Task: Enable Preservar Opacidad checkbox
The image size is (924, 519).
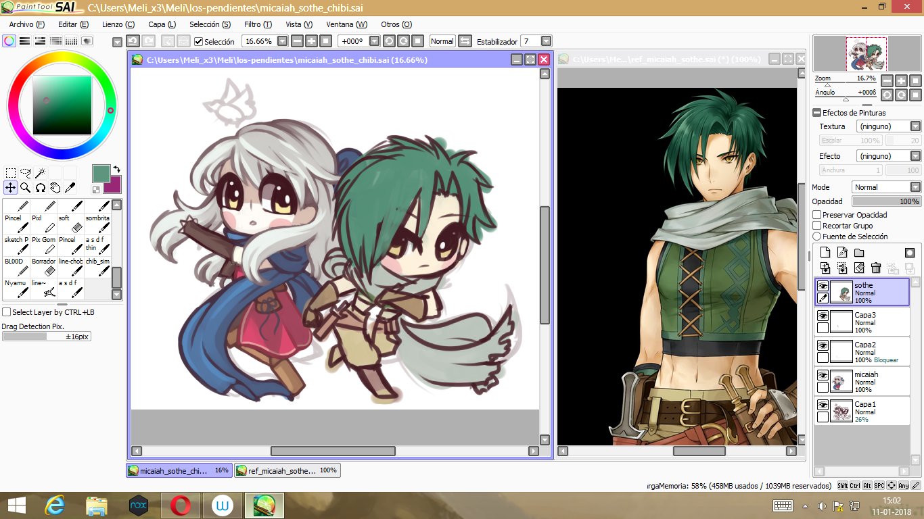Action: (817, 215)
